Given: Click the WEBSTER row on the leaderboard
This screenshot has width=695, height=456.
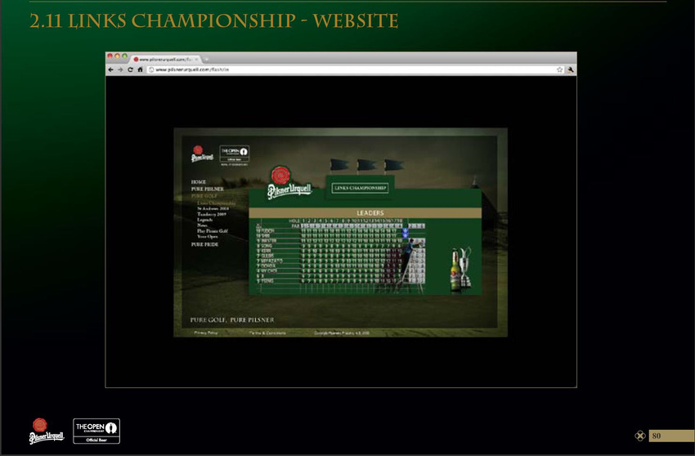Looking at the screenshot, I should click(340, 240).
